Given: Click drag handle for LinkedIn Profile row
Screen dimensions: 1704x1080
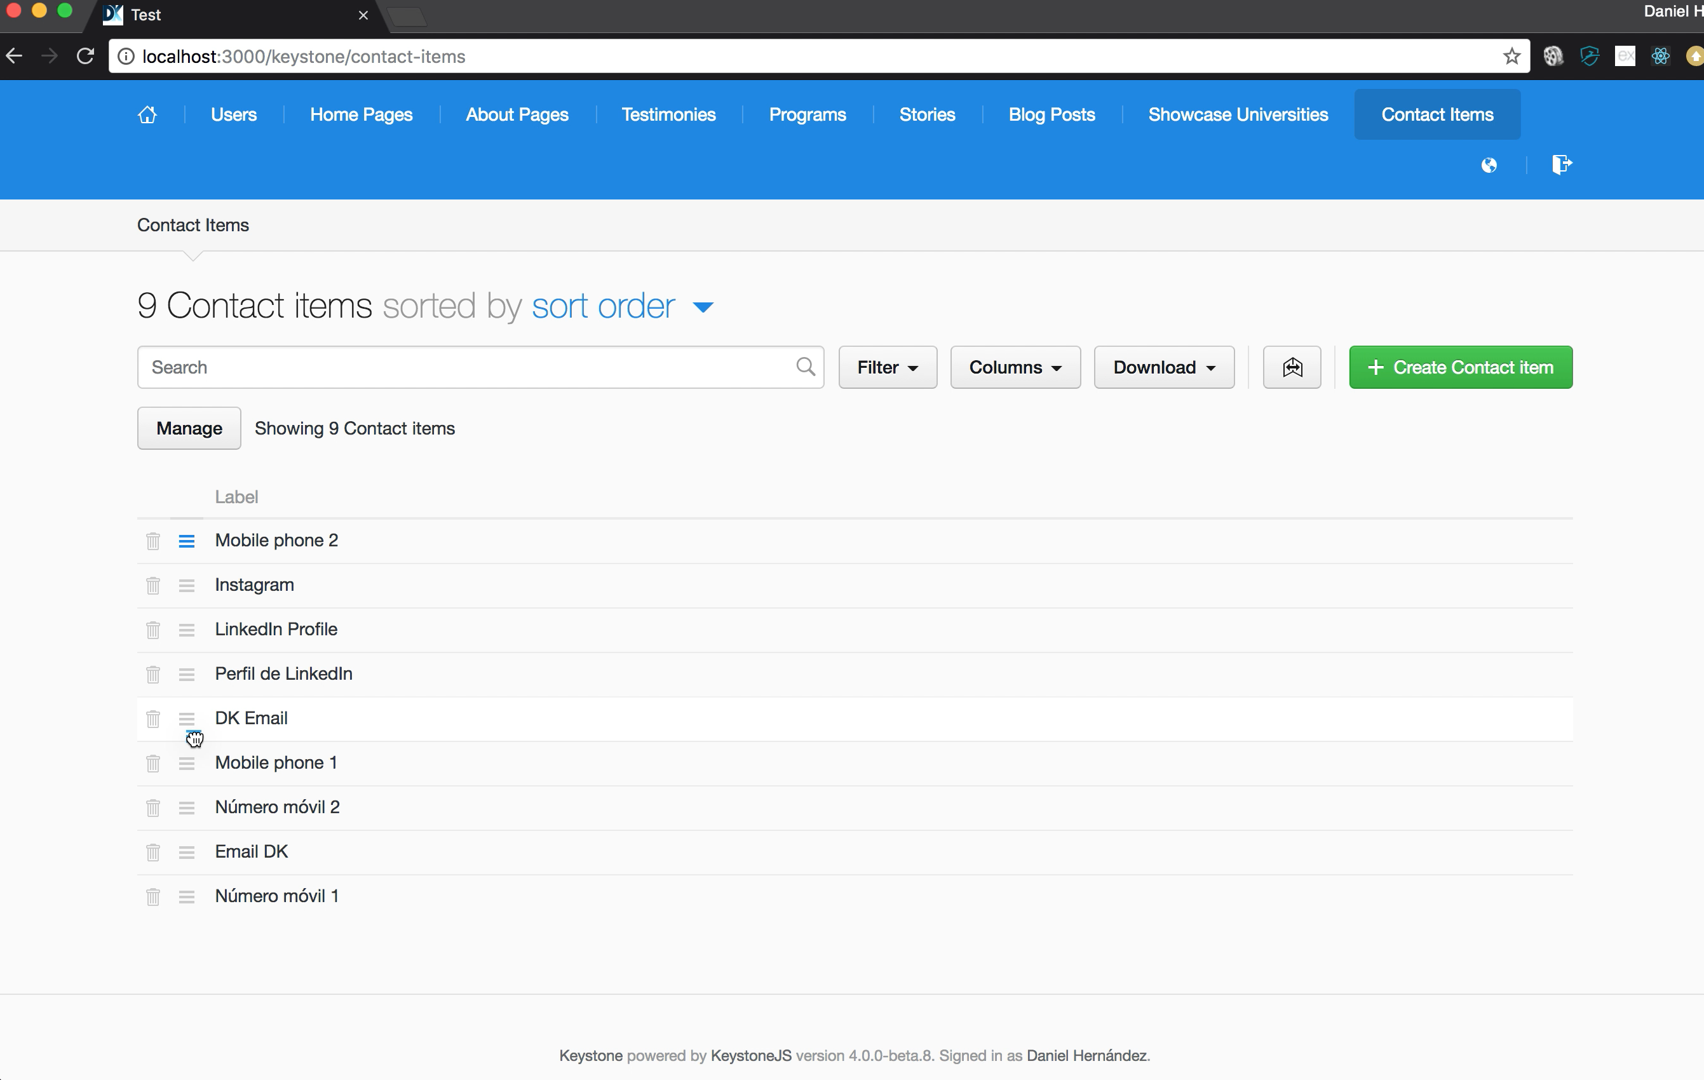Looking at the screenshot, I should click(x=187, y=630).
